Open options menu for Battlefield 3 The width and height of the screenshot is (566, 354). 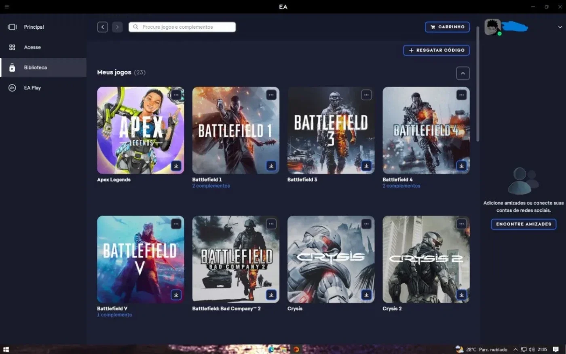point(366,95)
